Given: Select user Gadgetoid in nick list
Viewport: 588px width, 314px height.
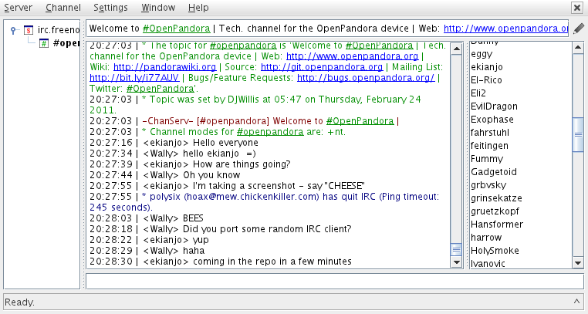Looking at the screenshot, I should [x=494, y=172].
